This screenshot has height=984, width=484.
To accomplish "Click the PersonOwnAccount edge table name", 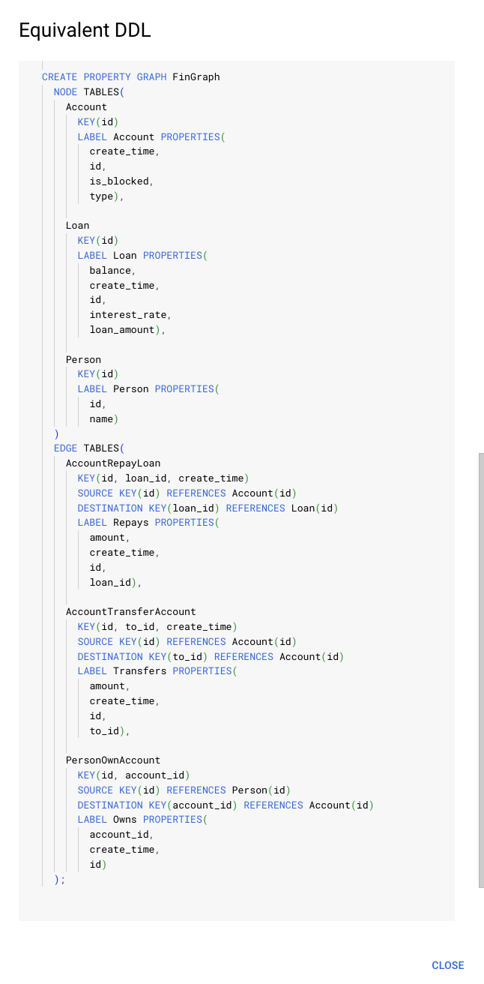I will (113, 760).
